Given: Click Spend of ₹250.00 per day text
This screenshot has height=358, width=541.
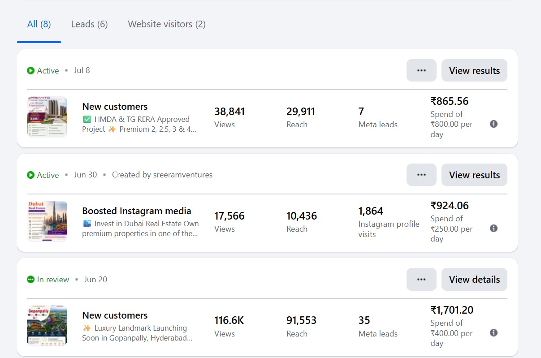Looking at the screenshot, I should tap(451, 229).
